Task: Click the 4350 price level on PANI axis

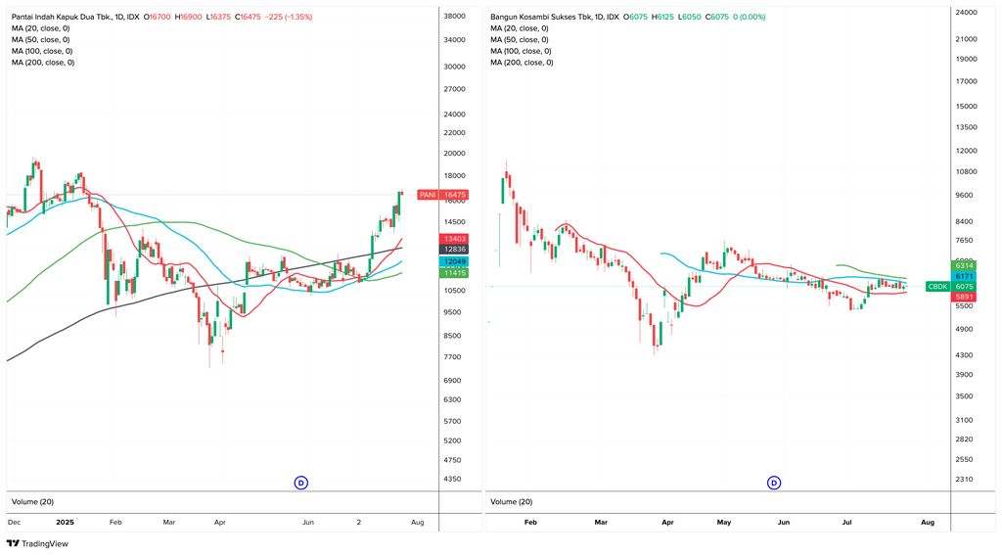Action: [452, 479]
